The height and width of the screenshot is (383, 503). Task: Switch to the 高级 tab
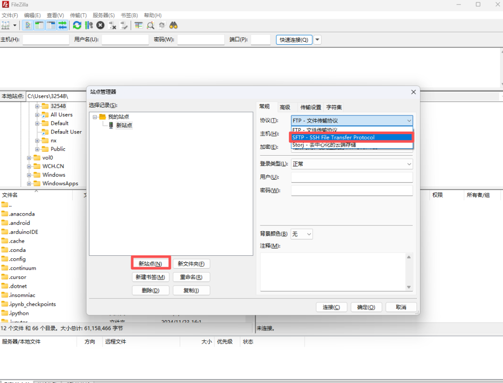pyautogui.click(x=285, y=107)
